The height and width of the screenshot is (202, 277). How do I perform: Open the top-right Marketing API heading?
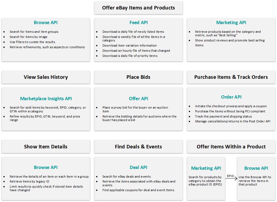point(231,22)
